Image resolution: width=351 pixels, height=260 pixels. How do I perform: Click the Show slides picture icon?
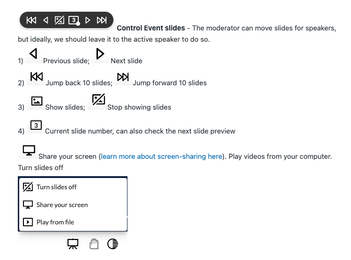37,101
